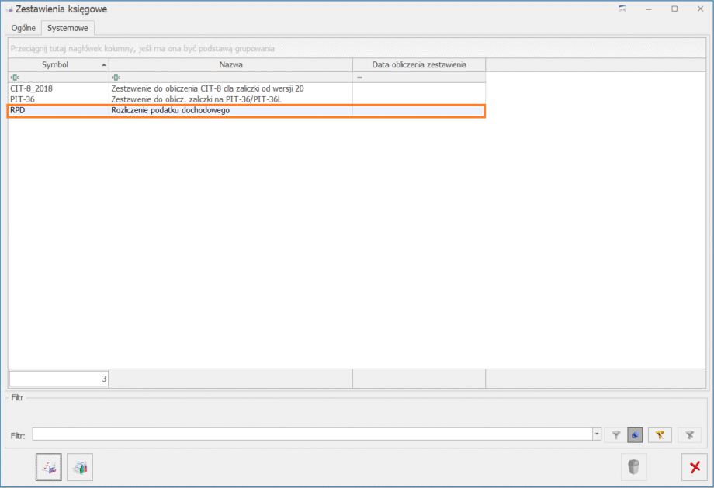Open filter operator in Nazwa filter row

(116, 78)
